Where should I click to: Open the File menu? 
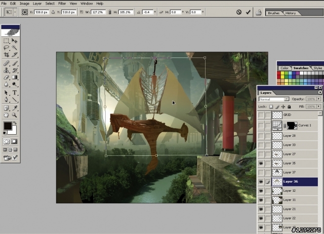[4, 4]
